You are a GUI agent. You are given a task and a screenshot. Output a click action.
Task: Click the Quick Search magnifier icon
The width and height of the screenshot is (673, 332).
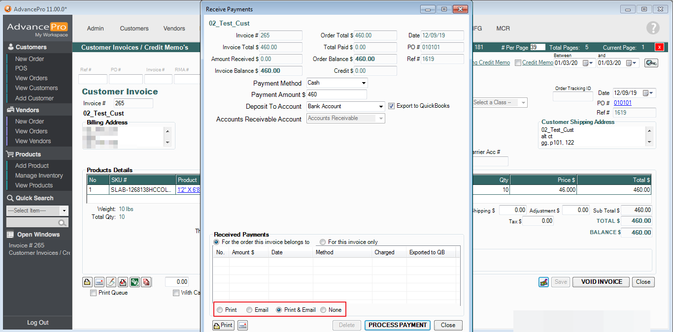[x=63, y=223]
